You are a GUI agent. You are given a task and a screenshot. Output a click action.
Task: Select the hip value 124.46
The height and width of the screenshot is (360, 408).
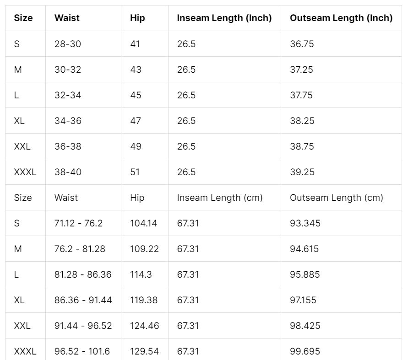144,326
